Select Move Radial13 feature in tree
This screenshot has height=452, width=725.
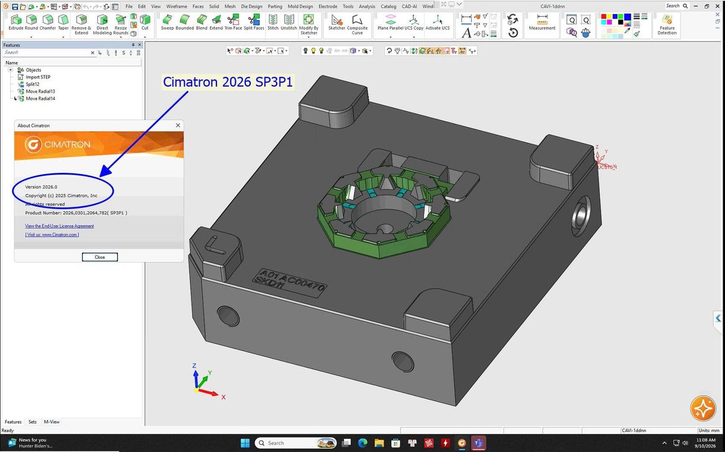click(40, 92)
